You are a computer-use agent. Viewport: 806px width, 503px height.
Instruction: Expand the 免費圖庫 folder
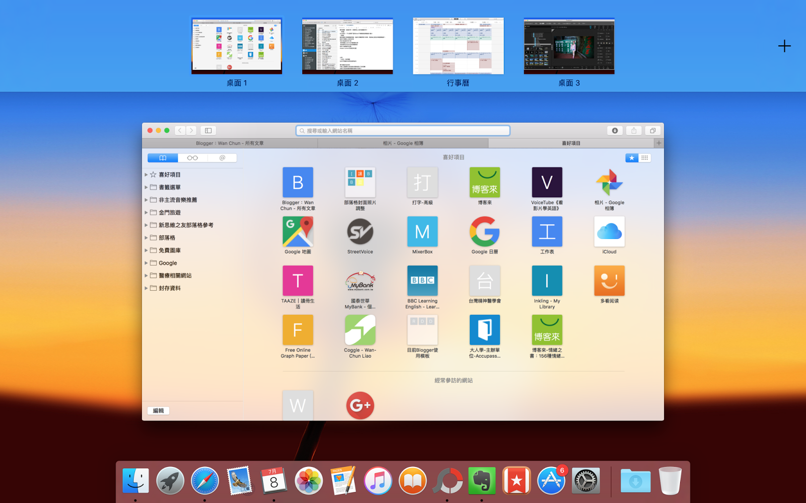pos(146,250)
